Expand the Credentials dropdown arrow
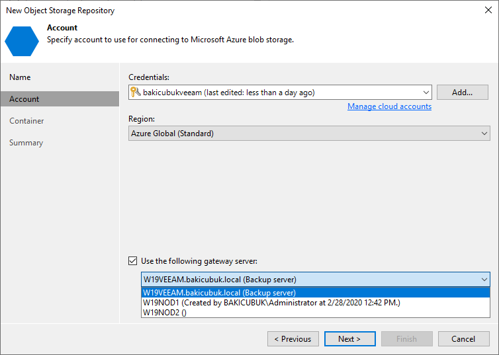Viewport: 499px width, 355px height. click(x=426, y=93)
